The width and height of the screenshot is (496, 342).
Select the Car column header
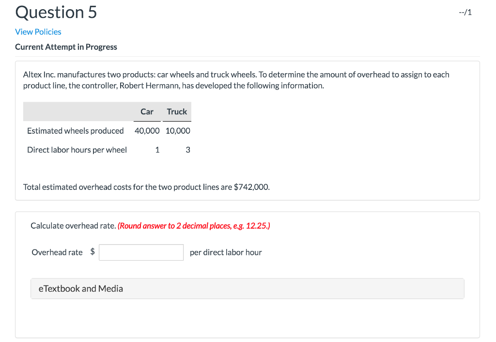pos(147,111)
